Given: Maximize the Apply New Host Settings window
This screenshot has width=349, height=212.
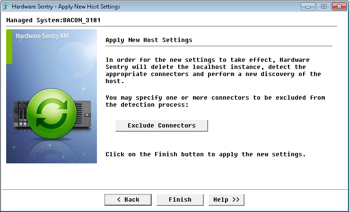Looking at the screenshot, I should coord(324,7).
